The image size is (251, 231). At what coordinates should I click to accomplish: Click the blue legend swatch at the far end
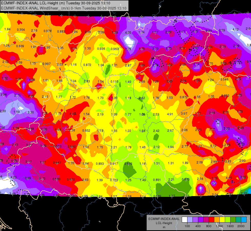pos(244,219)
